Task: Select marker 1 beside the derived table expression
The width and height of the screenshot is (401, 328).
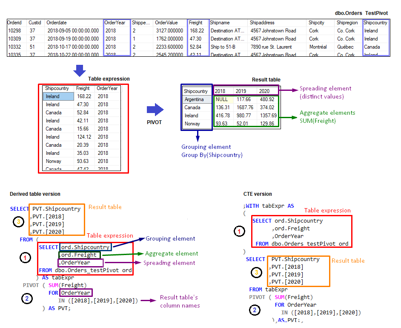Action: [x=26, y=258]
